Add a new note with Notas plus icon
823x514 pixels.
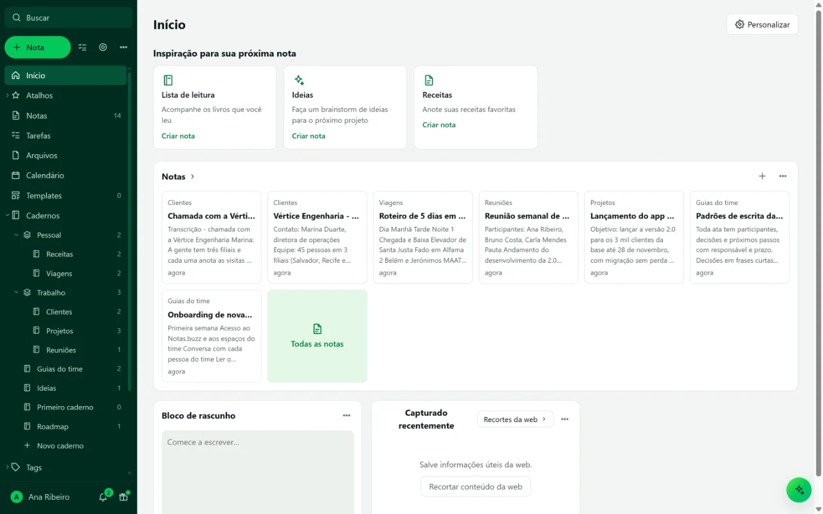pyautogui.click(x=762, y=176)
